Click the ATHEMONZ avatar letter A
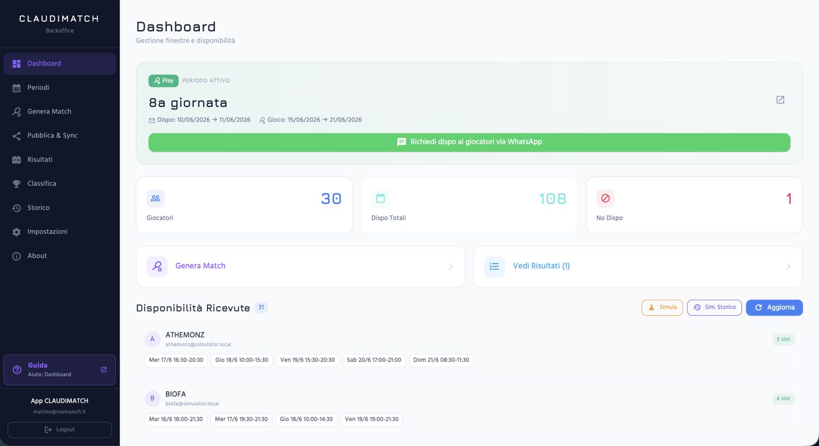 click(x=152, y=339)
